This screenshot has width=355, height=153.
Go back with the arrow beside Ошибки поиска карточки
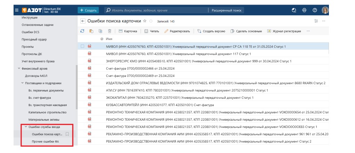click(x=83, y=21)
